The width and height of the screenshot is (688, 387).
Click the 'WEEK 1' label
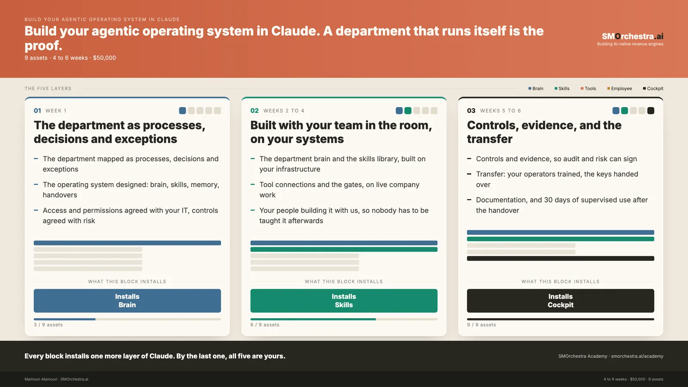pos(56,111)
